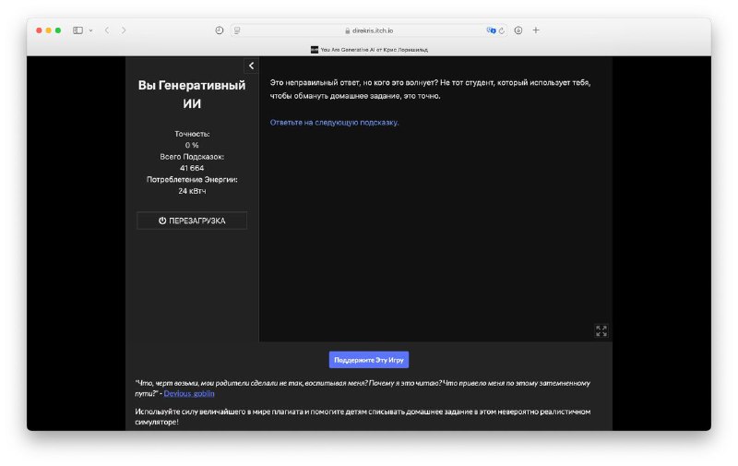Click the translate icon in address bar
Viewport: 738px width, 466px height.
(491, 30)
